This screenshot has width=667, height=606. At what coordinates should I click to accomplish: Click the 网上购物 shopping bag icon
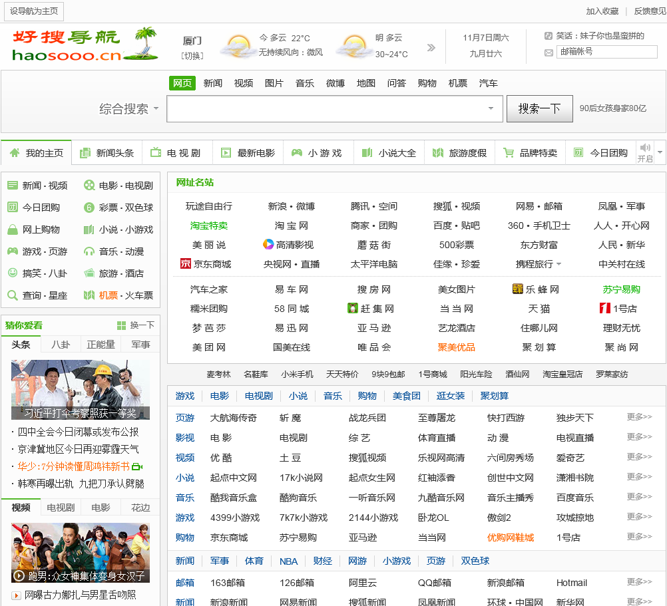(13, 229)
